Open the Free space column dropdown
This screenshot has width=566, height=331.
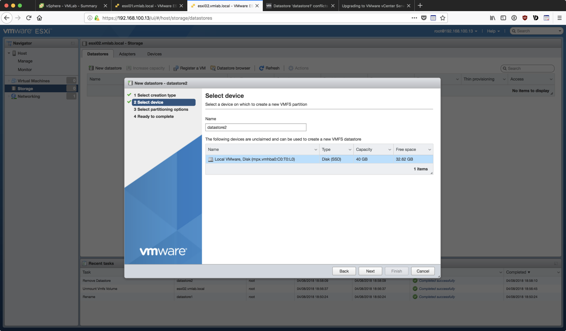[x=430, y=150]
